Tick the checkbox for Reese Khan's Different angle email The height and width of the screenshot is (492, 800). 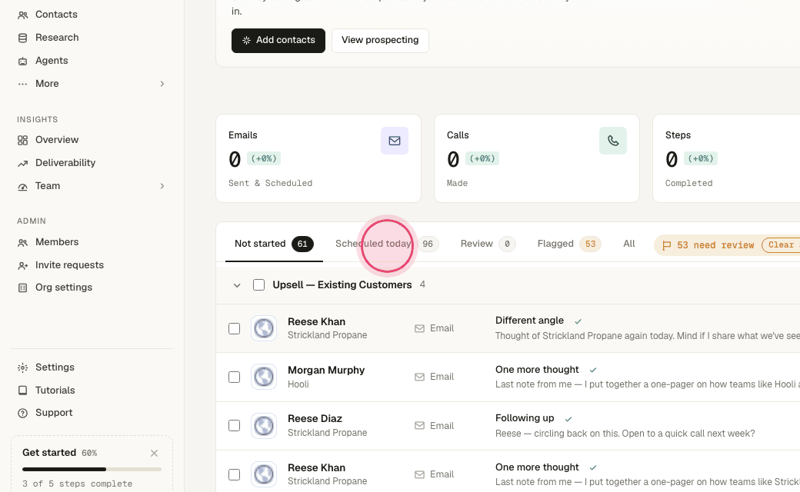point(234,328)
